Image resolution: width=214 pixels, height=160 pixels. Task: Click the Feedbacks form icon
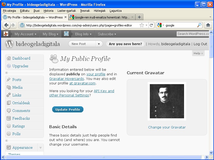pyautogui.click(x=9, y=118)
